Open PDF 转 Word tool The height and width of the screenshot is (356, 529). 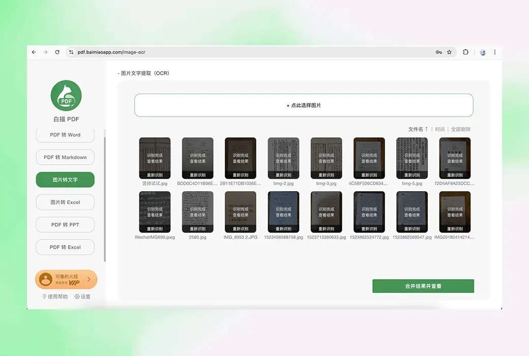point(65,135)
